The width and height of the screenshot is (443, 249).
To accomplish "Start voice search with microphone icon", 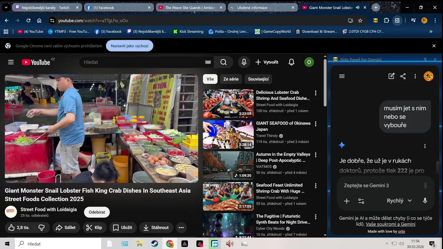I will pos(244,62).
